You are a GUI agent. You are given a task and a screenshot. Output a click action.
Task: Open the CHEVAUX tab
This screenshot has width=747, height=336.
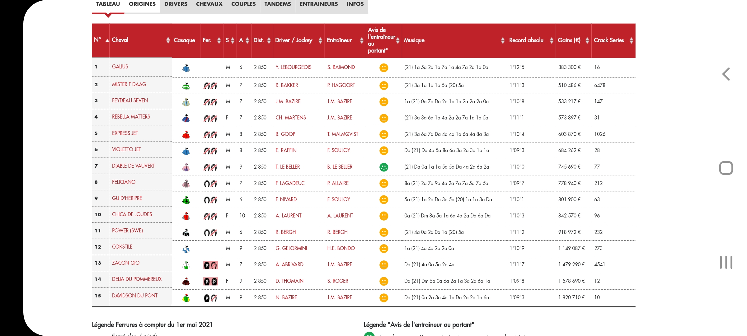pyautogui.click(x=209, y=4)
